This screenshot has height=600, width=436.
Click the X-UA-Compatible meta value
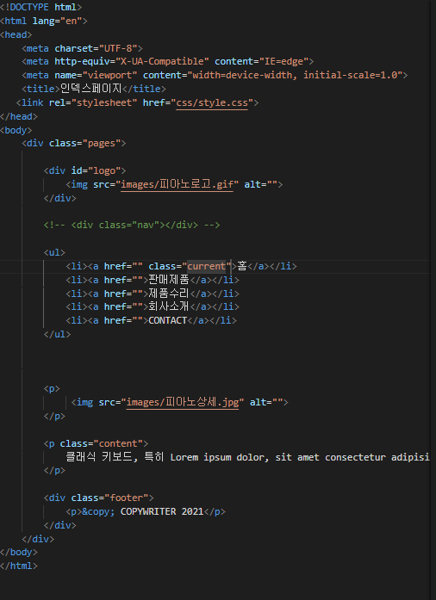[165, 61]
